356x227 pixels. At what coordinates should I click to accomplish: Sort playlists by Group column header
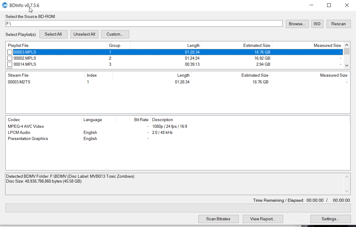pyautogui.click(x=119, y=45)
